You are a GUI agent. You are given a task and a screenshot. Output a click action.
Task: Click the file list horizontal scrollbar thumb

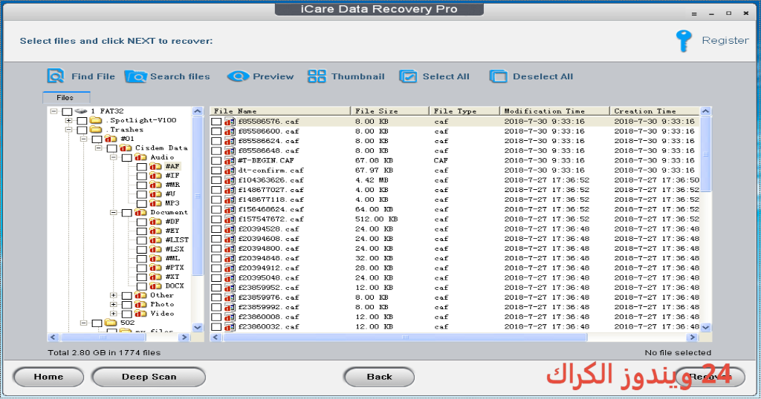point(405,337)
